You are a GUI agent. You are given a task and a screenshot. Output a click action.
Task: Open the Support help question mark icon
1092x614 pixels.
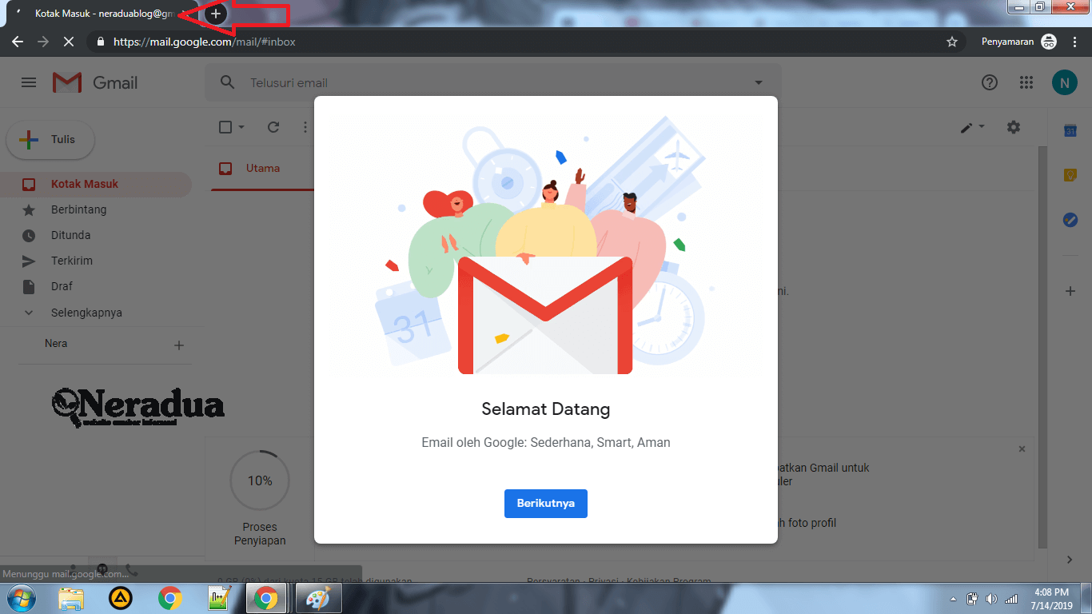(990, 82)
